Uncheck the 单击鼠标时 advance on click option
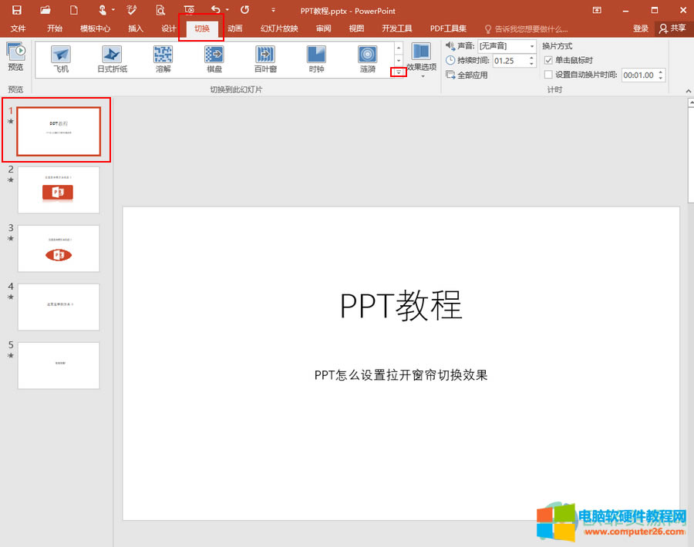 coord(548,61)
